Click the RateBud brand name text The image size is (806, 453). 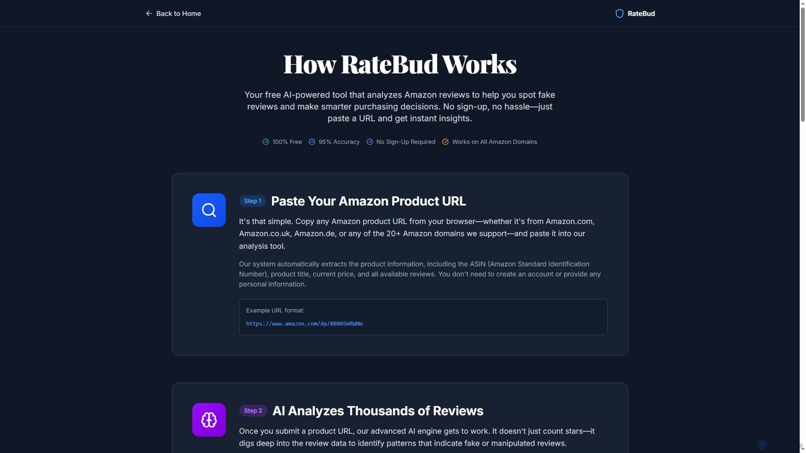point(641,13)
